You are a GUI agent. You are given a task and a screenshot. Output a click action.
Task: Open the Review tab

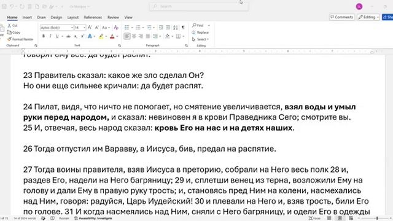click(113, 17)
